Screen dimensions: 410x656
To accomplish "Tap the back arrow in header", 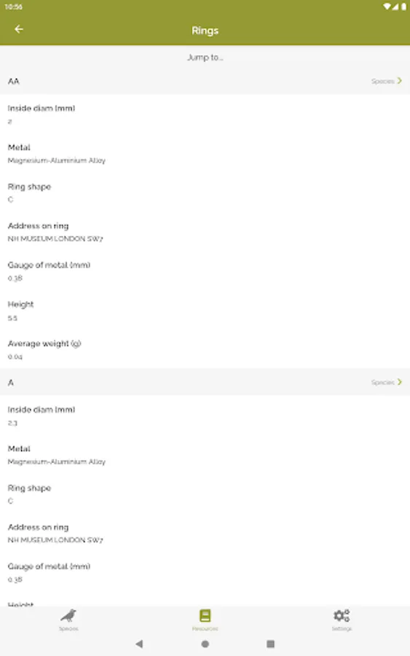I will (19, 29).
